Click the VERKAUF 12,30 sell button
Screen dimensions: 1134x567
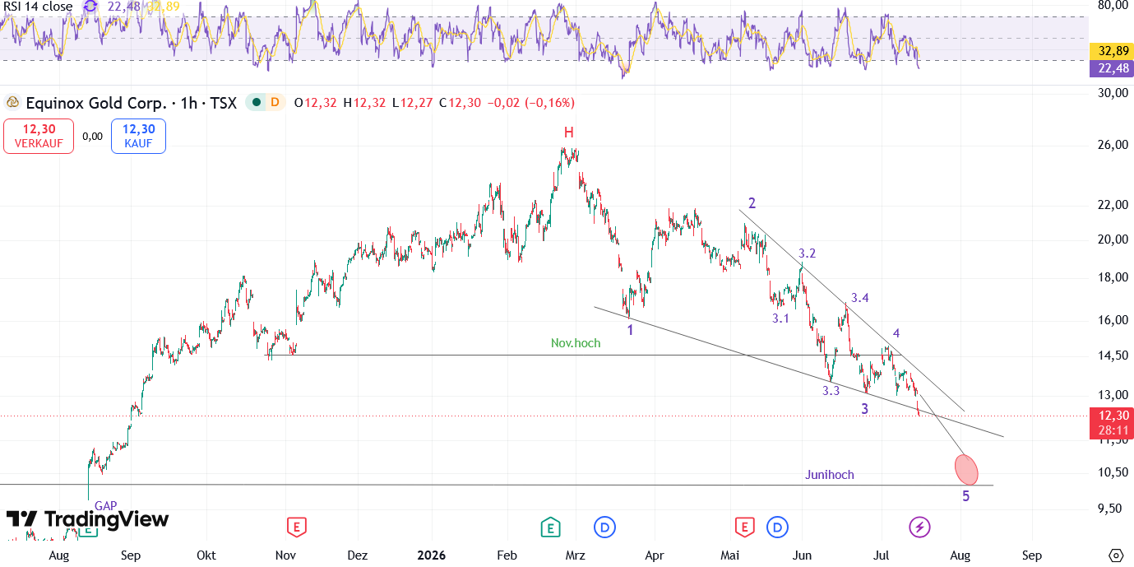38,136
